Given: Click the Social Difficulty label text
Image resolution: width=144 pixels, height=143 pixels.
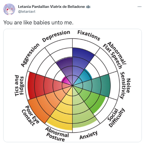Looking at the screenshot, I should pos(116,117).
